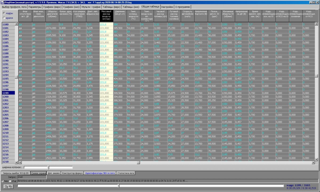Click 'Напряжение бортсети (В)' column header
The image size is (320, 192).
201,16
